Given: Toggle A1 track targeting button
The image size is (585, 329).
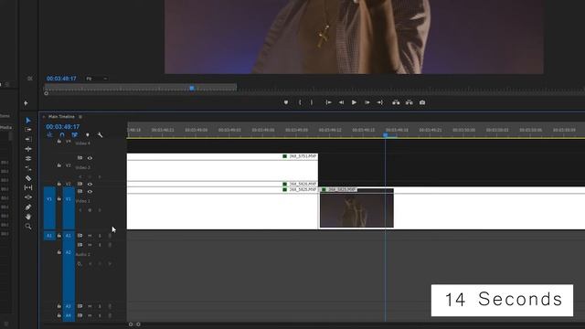Looking at the screenshot, I should click(x=69, y=236).
